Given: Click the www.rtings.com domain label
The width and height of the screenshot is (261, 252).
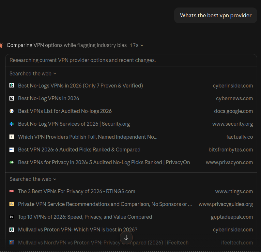Looking at the screenshot, I should point(234,191).
